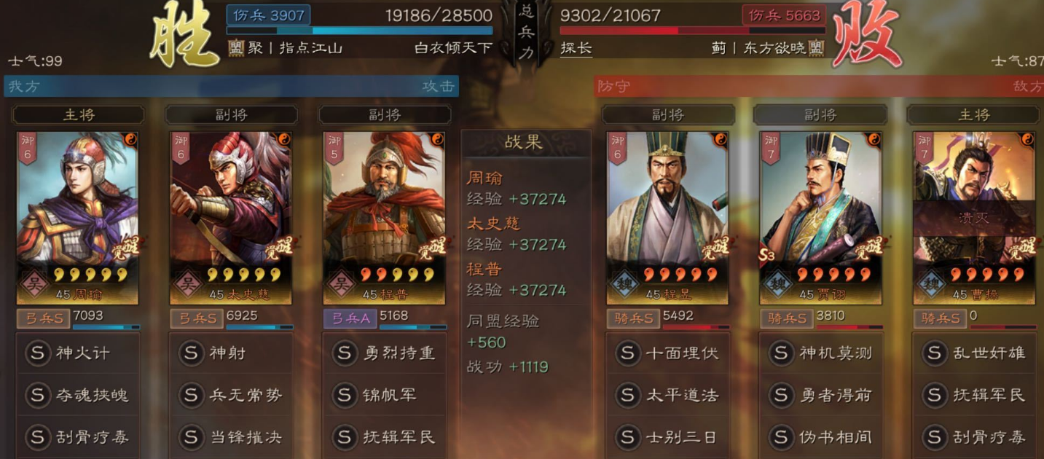
Task: Click the red enemy troop strength bar
Action: coord(692,31)
